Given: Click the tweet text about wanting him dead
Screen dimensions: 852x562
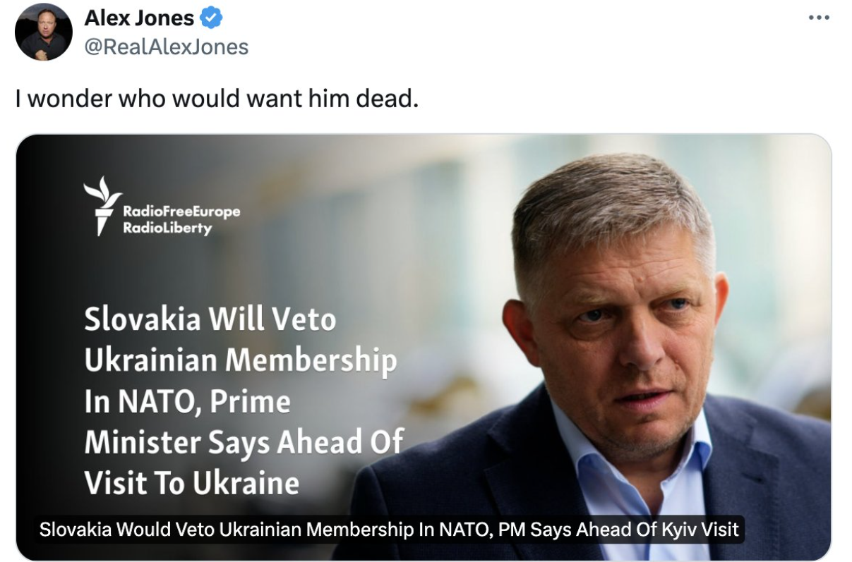Looking at the screenshot, I should click(217, 99).
